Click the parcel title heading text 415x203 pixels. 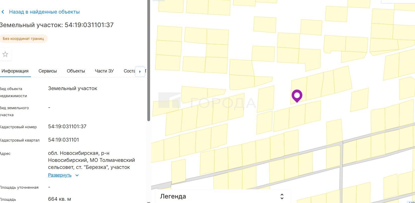[x=57, y=25]
